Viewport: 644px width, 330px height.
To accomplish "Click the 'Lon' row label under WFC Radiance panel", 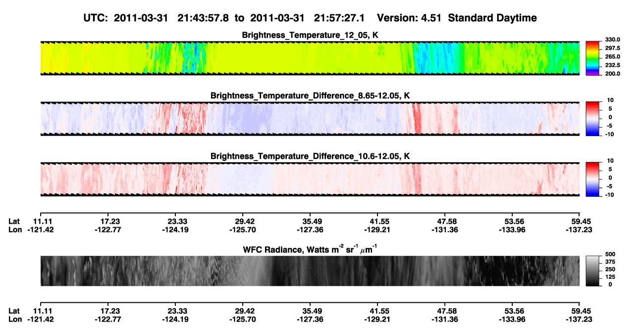I will (x=15, y=320).
